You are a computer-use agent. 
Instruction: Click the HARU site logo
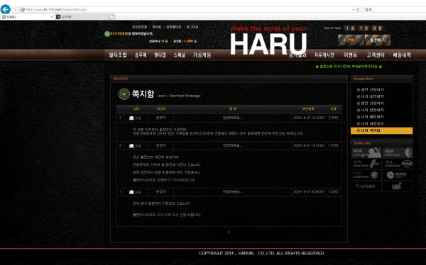coord(268,41)
